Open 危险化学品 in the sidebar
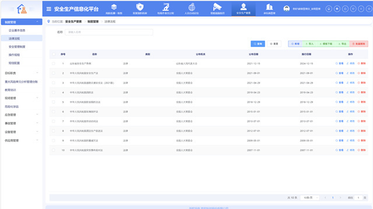This screenshot has height=209, width=373. (x=12, y=107)
